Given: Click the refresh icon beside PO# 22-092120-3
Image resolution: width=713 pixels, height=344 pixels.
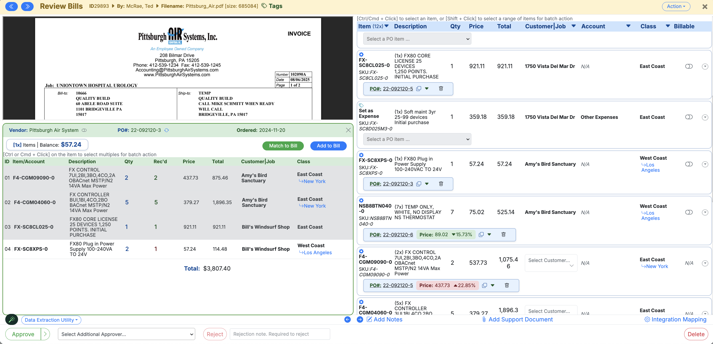Looking at the screenshot, I should (167, 130).
